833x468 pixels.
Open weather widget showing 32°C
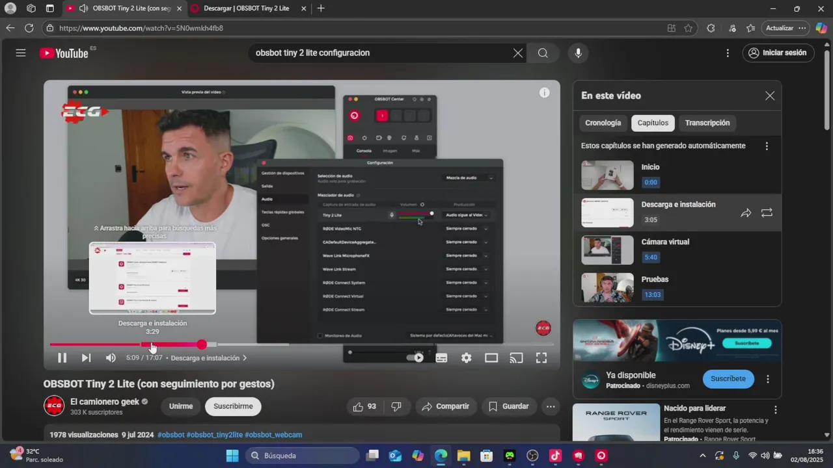(37, 455)
